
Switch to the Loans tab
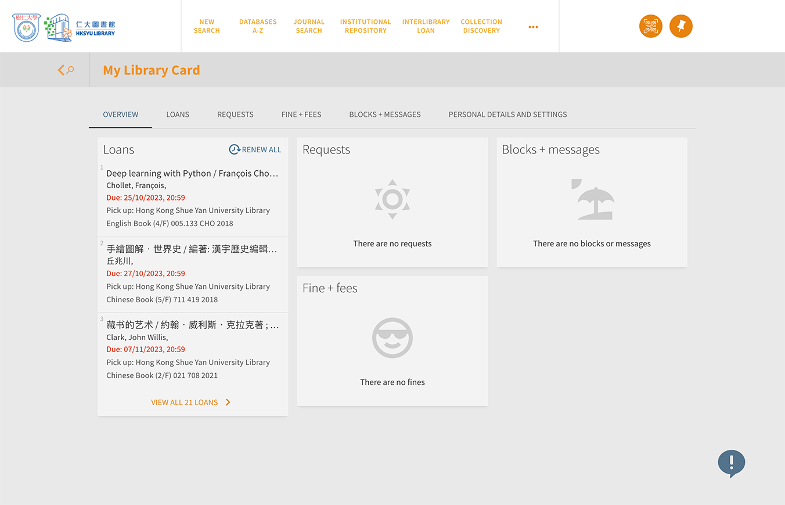pos(178,114)
